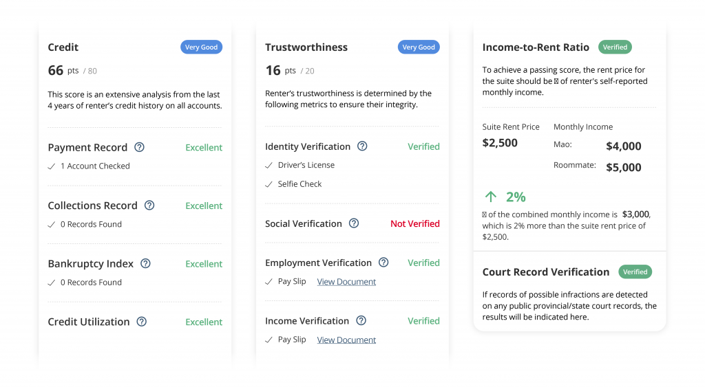
Task: Show Bankruptcy Index help tooltip icon
Action: pos(145,263)
